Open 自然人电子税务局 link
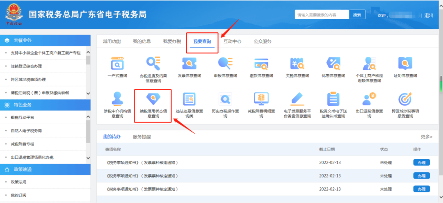This screenshot has width=443, height=203. 26,131
